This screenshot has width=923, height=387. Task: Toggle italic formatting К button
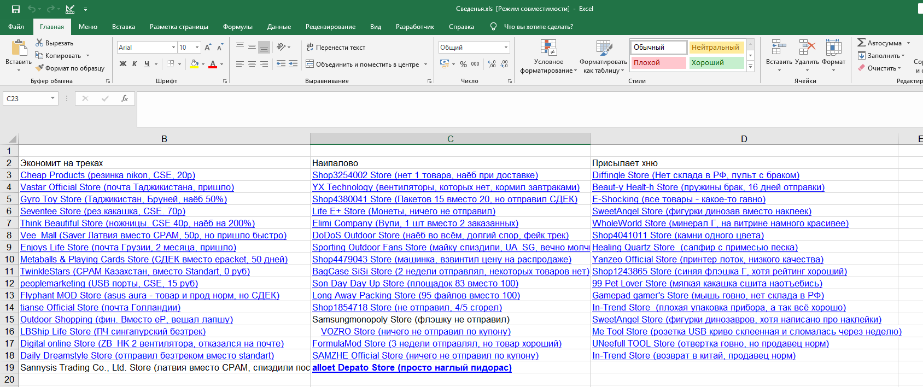[135, 64]
